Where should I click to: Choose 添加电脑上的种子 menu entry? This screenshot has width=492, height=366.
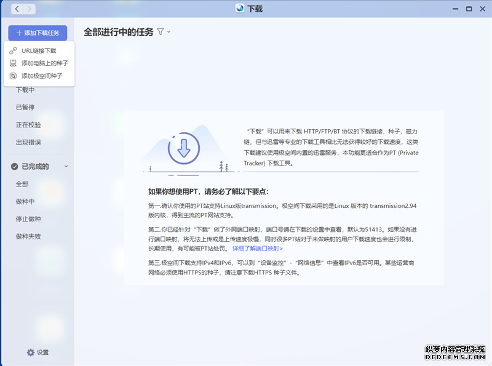point(45,63)
